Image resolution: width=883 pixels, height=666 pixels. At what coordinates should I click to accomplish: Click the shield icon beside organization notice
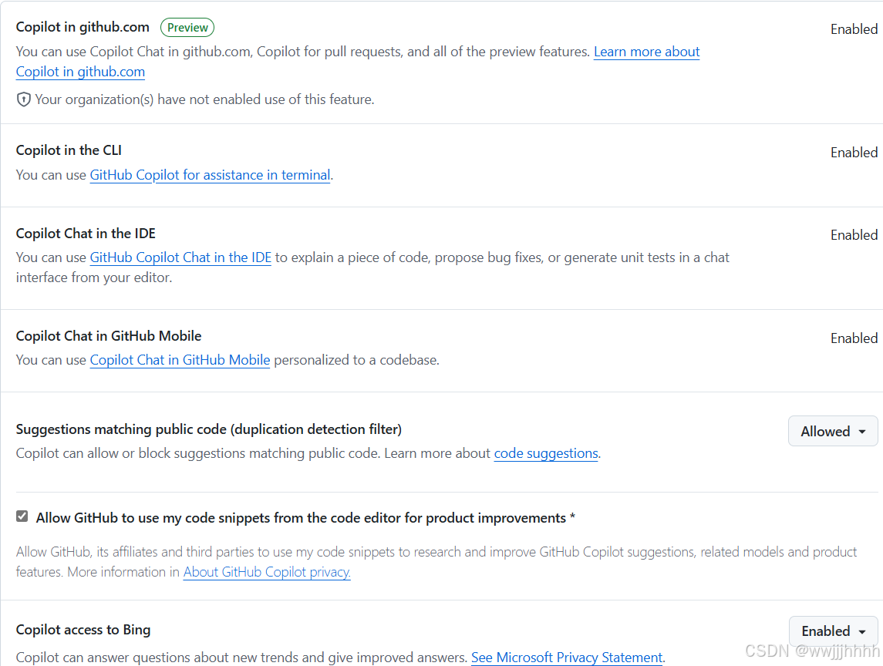pos(23,99)
